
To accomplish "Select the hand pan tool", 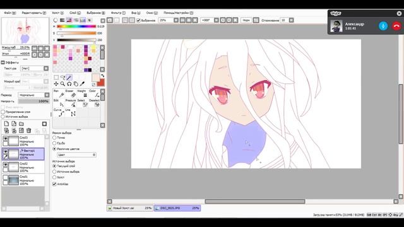I will click(x=76, y=84).
